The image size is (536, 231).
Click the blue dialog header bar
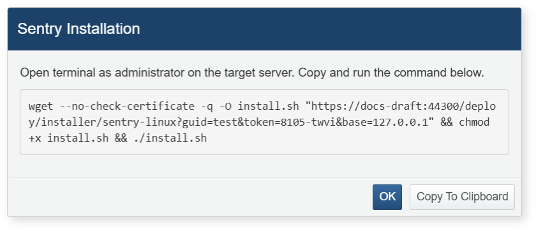pyautogui.click(x=264, y=29)
